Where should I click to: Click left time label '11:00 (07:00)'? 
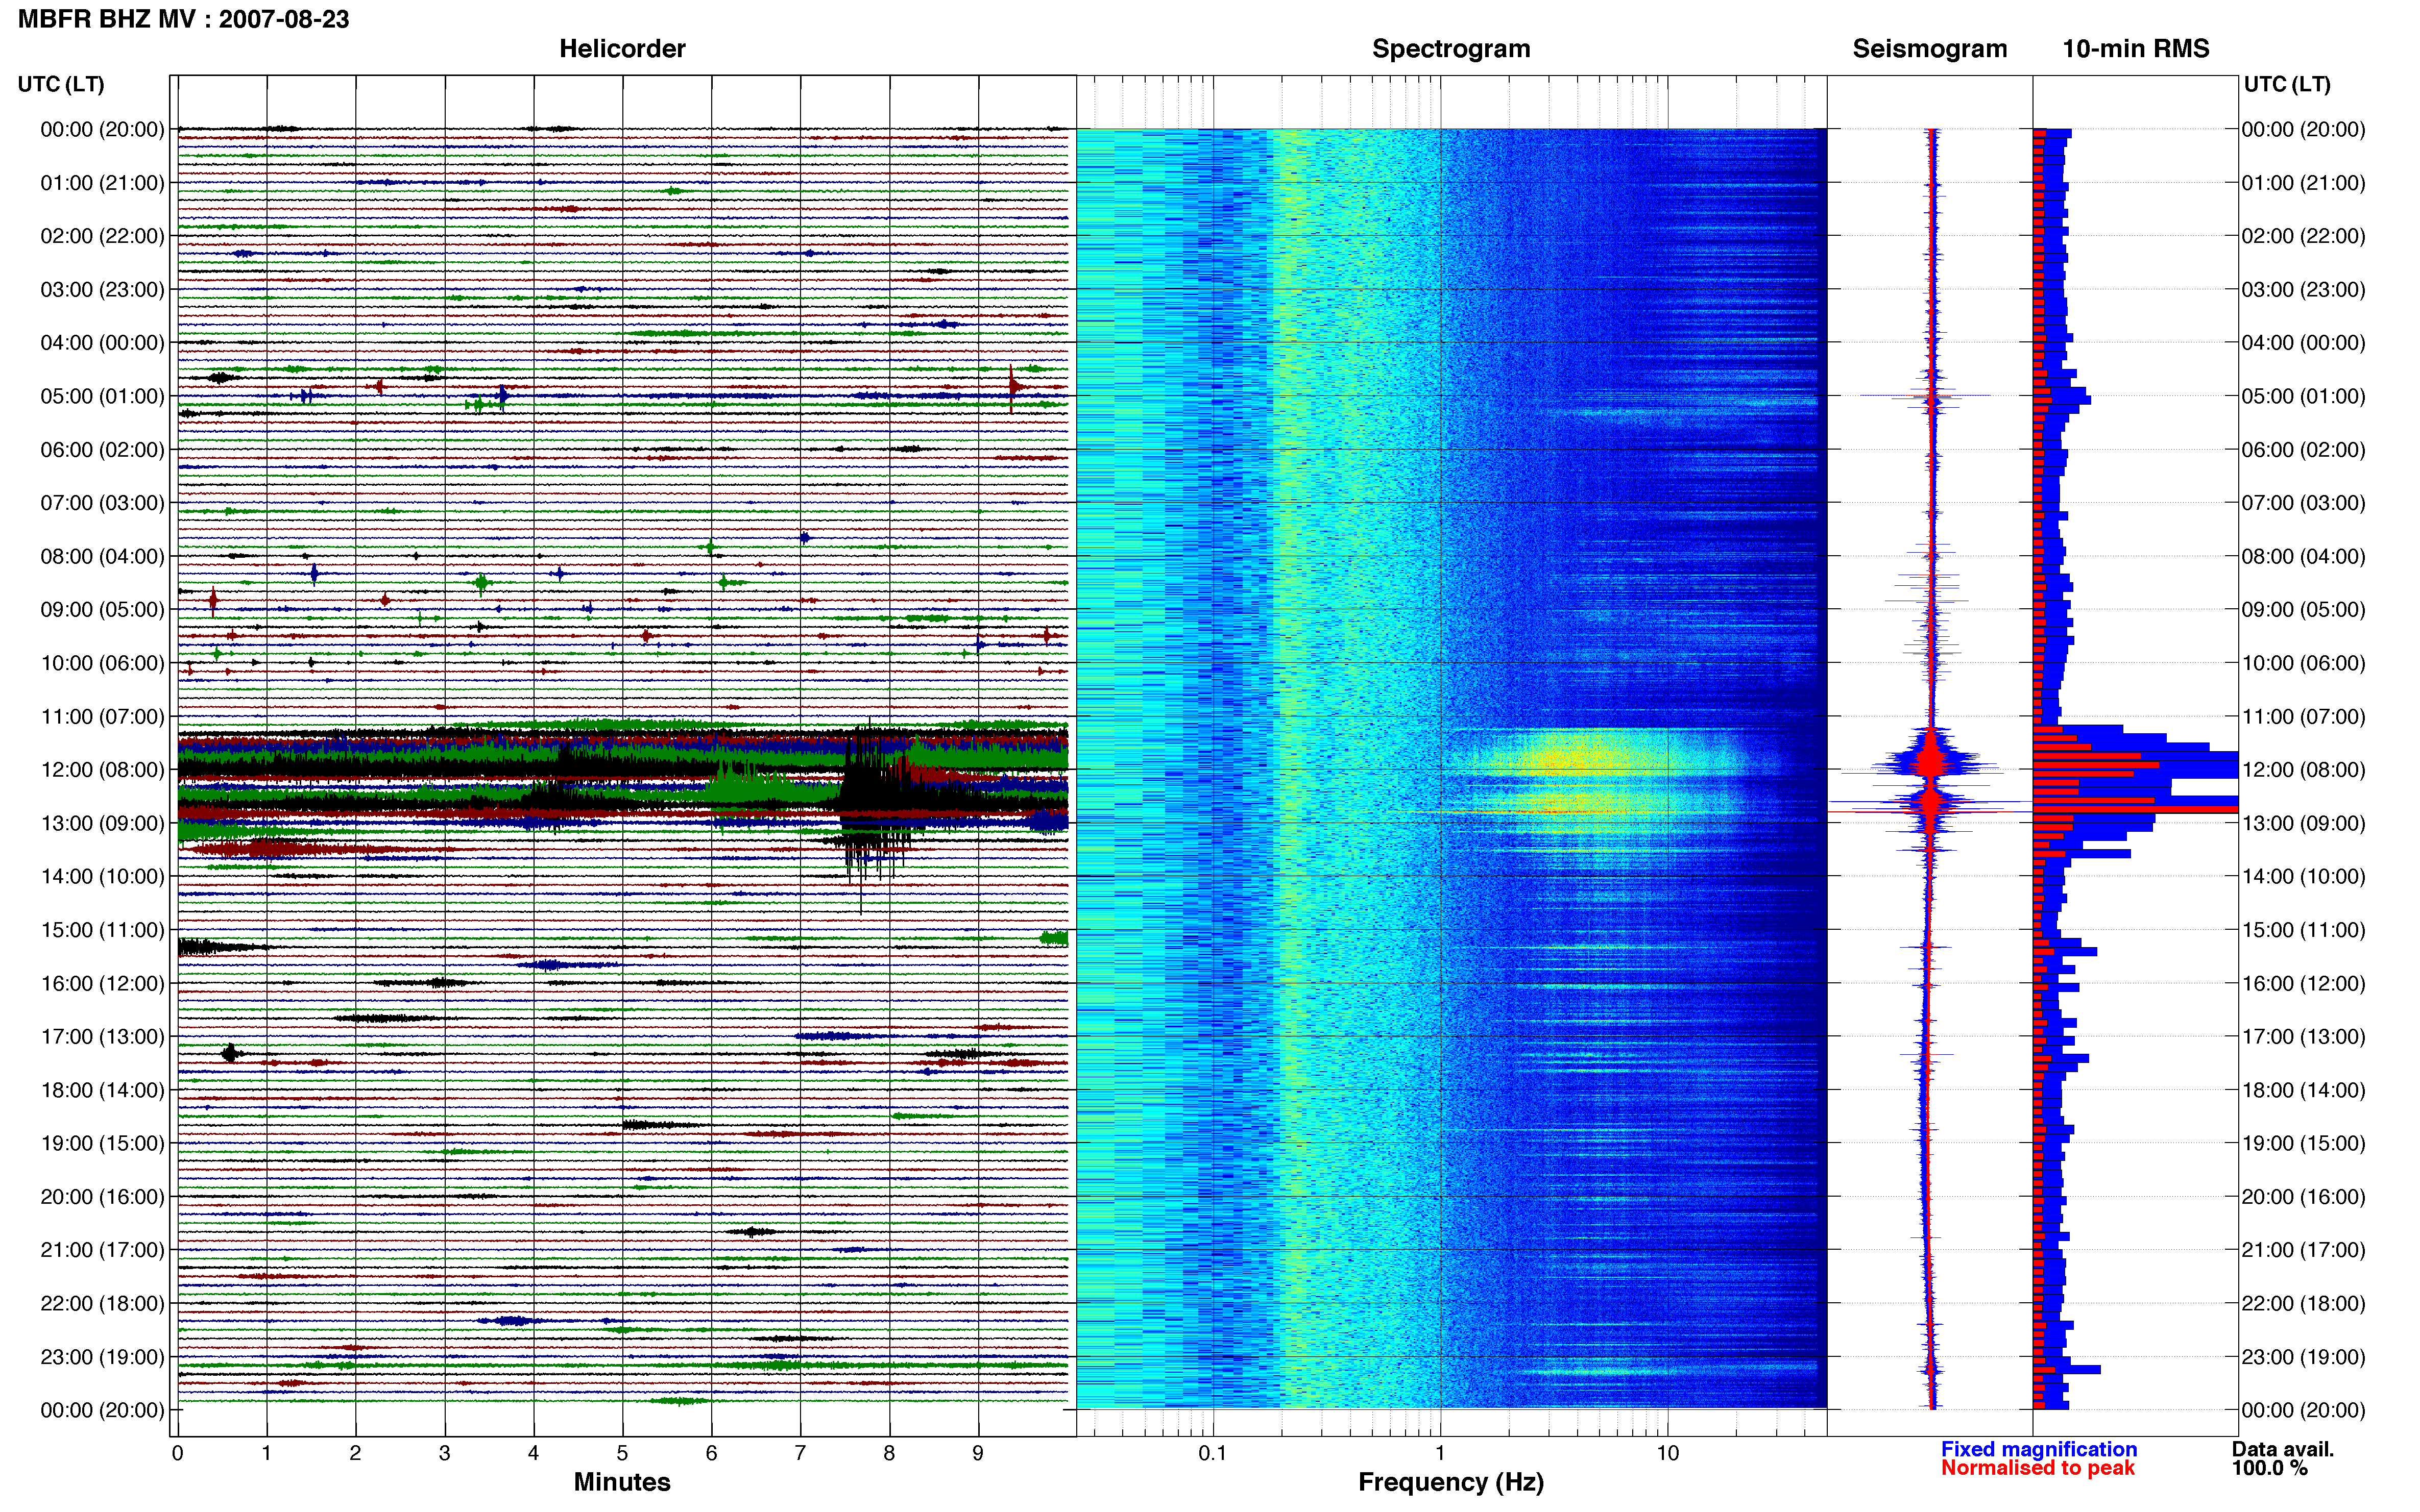click(102, 716)
